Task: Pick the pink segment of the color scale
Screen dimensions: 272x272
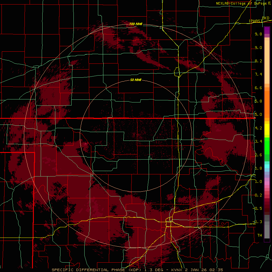Action: [x=267, y=183]
